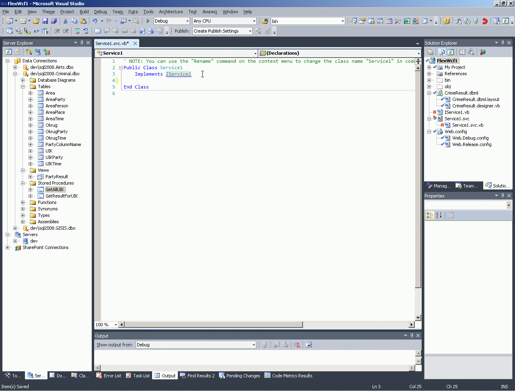515x391 pixels.
Task: Click the editor horizontal scrollbar thumb
Action: tap(213, 325)
